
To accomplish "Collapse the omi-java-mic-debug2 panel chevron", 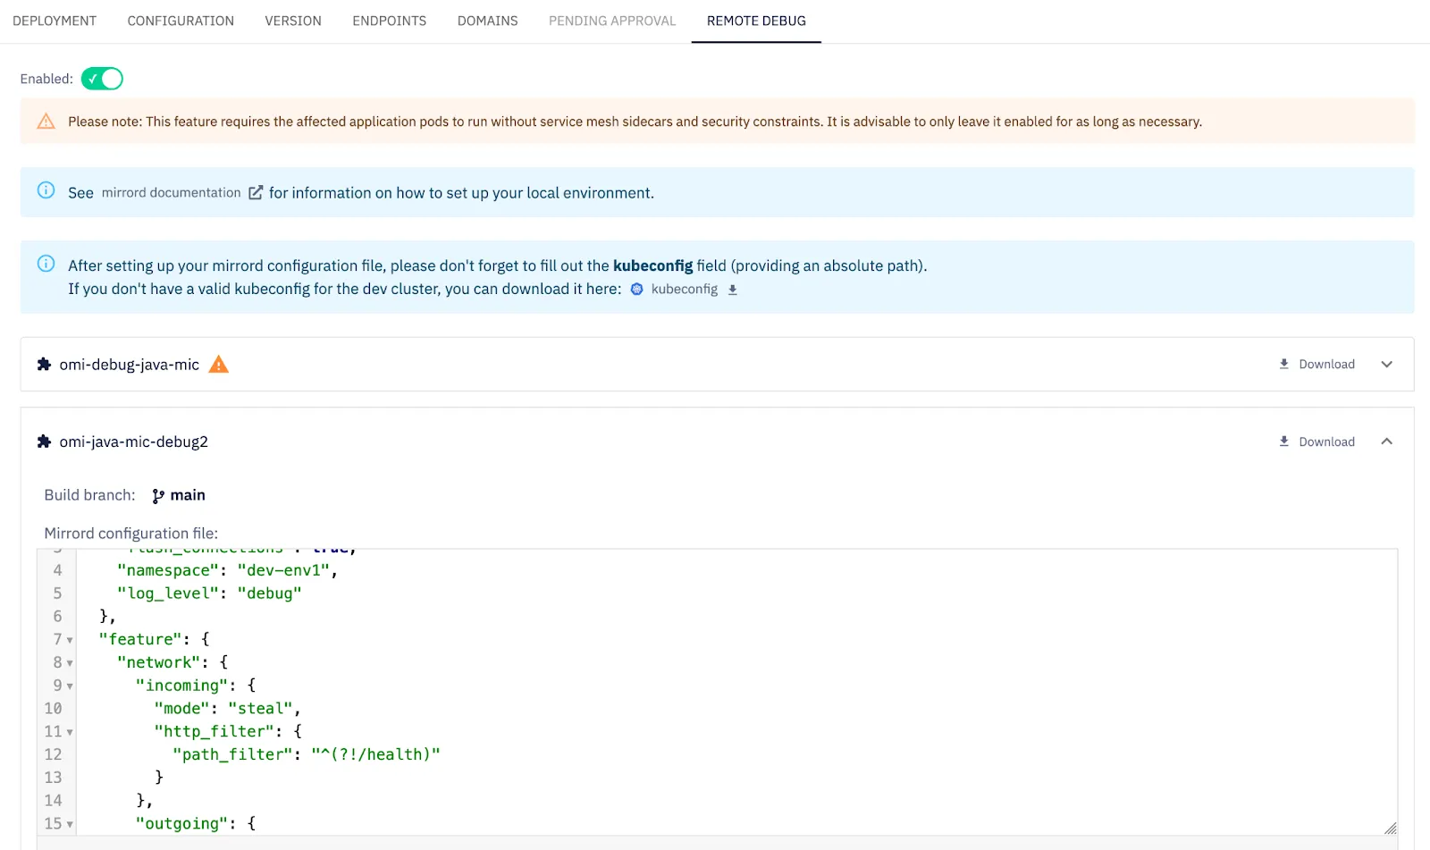I will coord(1387,442).
